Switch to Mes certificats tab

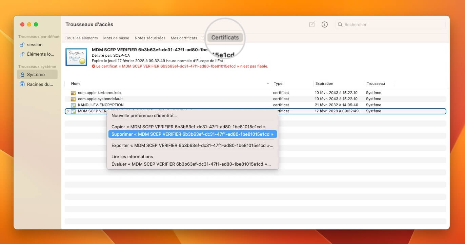click(184, 38)
